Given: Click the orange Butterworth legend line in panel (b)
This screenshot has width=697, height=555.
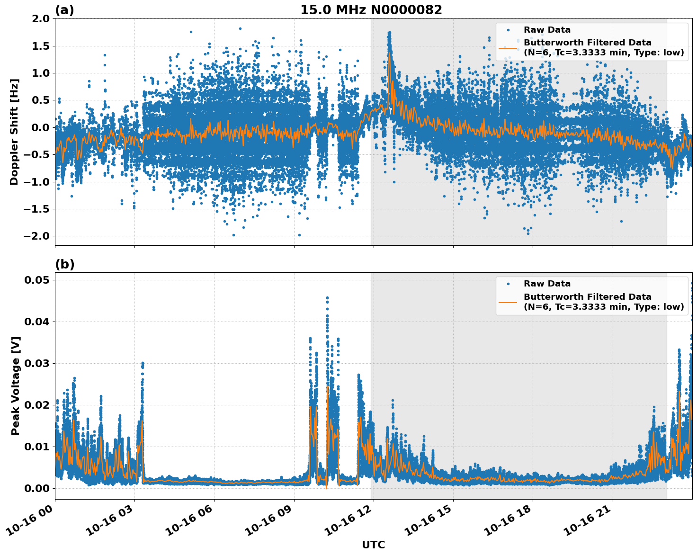Looking at the screenshot, I should click(x=508, y=302).
